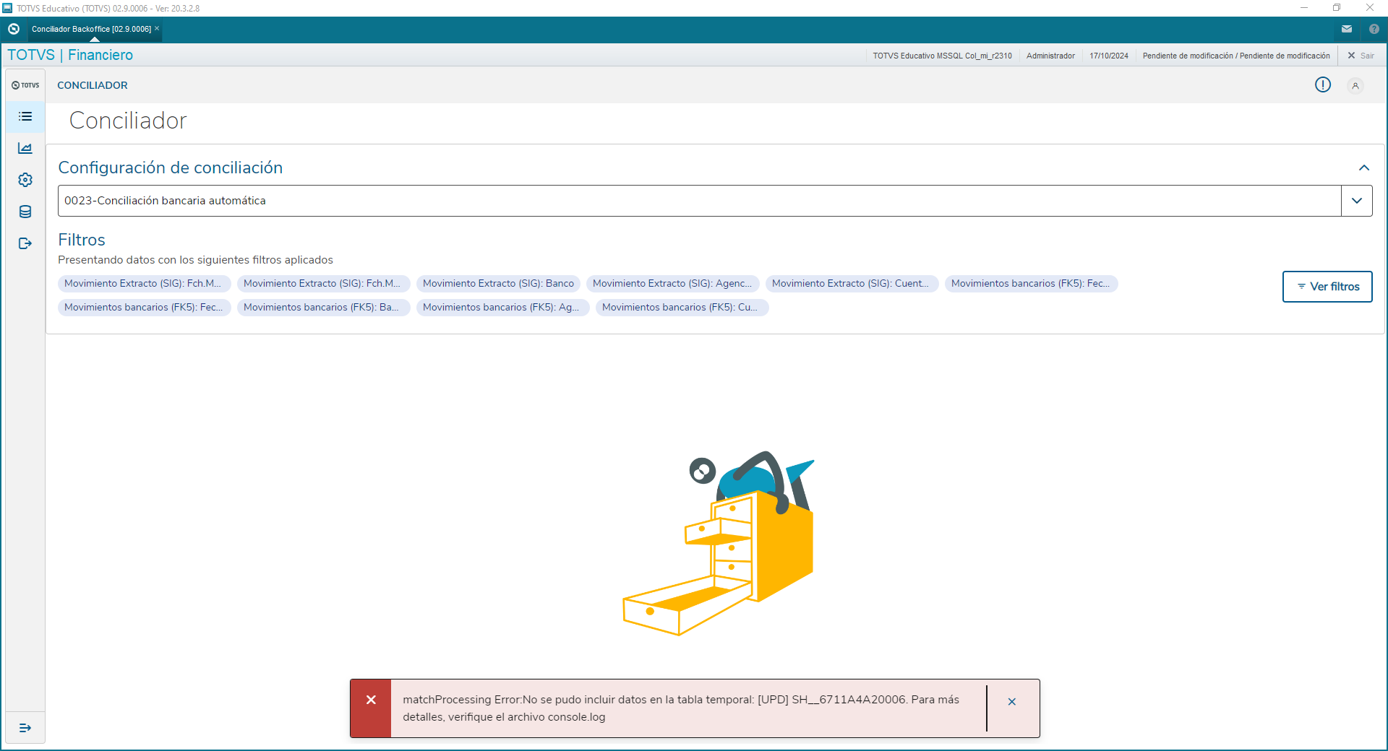Click the second Movimiento Extracto (SIG): Fch.M... filter chip
Screen dimensions: 1388x751
click(x=323, y=284)
